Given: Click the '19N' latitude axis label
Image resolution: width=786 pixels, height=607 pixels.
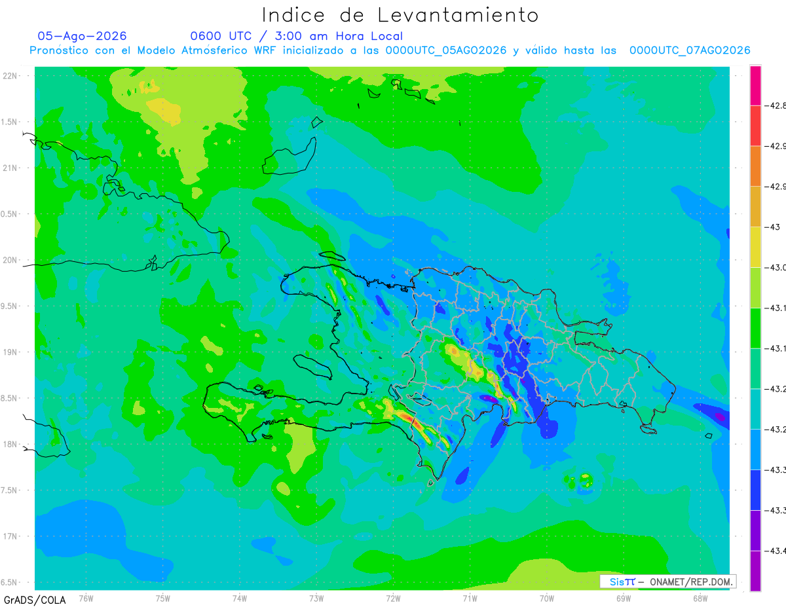Looking at the screenshot, I should (x=10, y=352).
